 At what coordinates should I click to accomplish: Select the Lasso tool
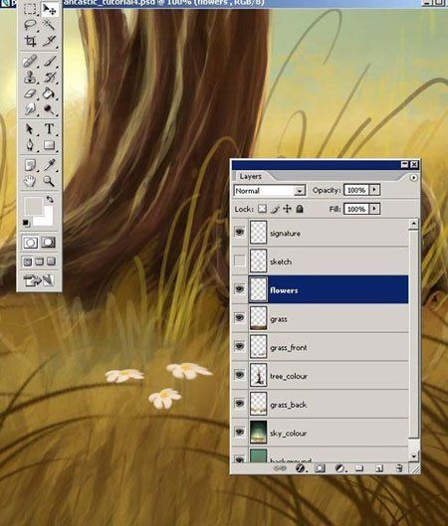(x=30, y=25)
